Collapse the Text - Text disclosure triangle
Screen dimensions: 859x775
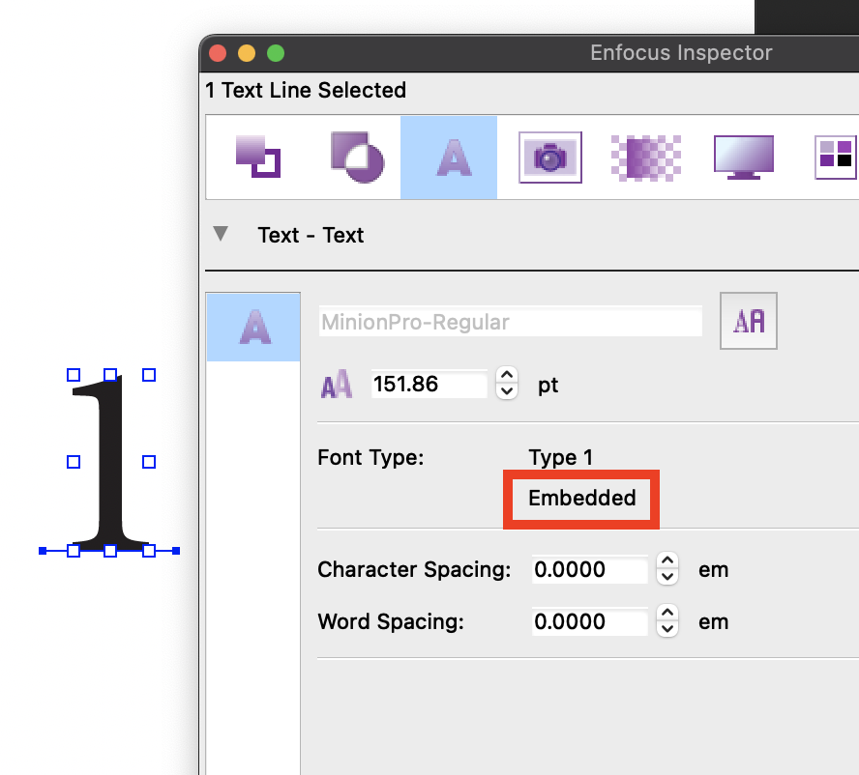click(x=222, y=232)
